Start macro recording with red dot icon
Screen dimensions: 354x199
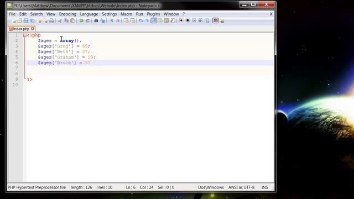tap(181, 21)
